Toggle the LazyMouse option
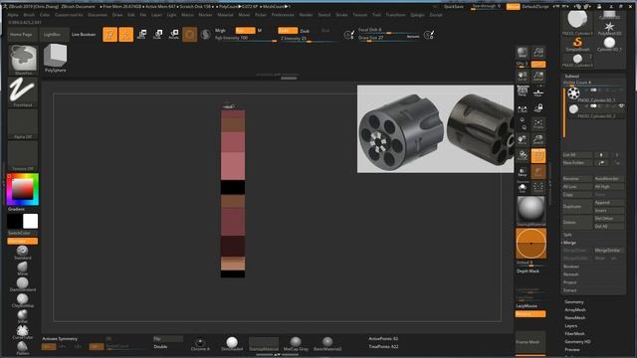The height and width of the screenshot is (358, 637). pos(527,306)
